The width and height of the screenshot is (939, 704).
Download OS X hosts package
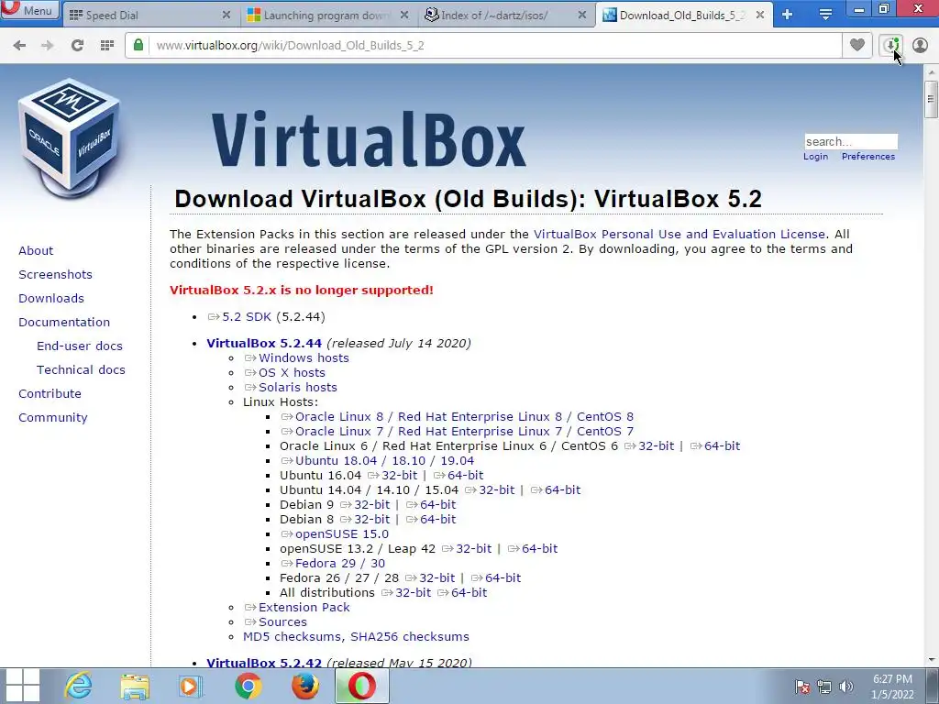284,372
